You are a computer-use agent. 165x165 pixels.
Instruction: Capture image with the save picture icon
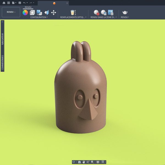click(x=111, y=13)
